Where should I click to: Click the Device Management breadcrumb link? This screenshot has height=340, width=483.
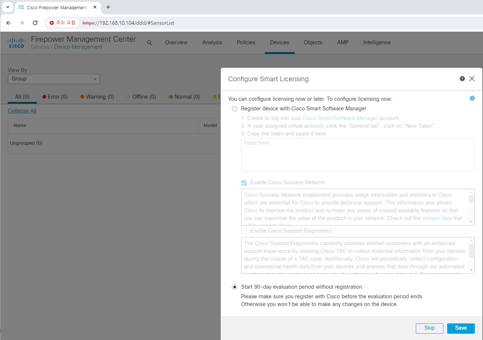pos(78,47)
